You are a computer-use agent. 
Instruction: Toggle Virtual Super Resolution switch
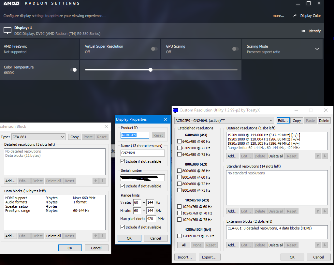(154, 49)
